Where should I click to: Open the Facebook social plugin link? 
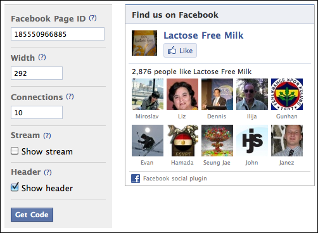click(175, 179)
